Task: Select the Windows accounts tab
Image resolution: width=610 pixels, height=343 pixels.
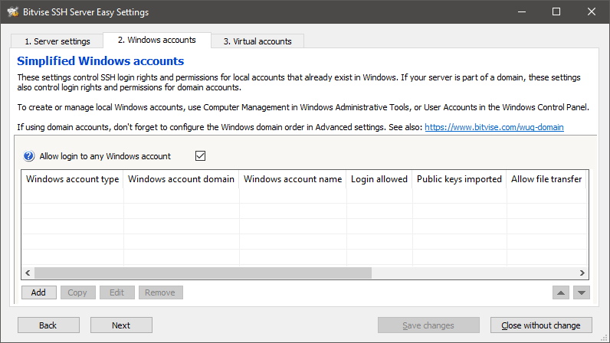Action: 157,40
